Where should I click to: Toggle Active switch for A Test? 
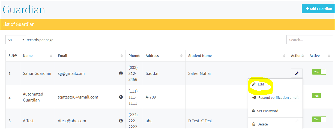(319, 119)
